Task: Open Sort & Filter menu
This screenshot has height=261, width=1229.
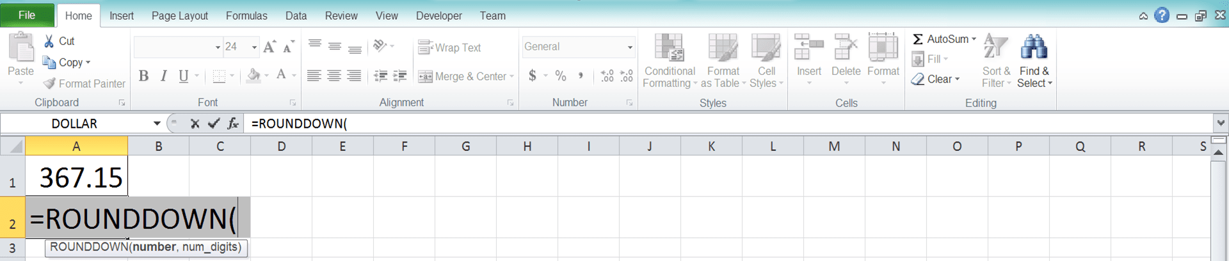Action: tap(996, 61)
